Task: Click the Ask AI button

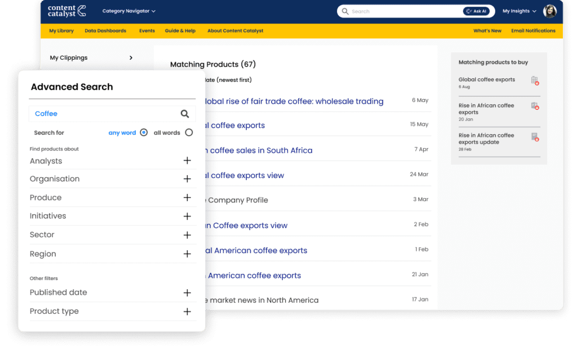Action: click(476, 11)
